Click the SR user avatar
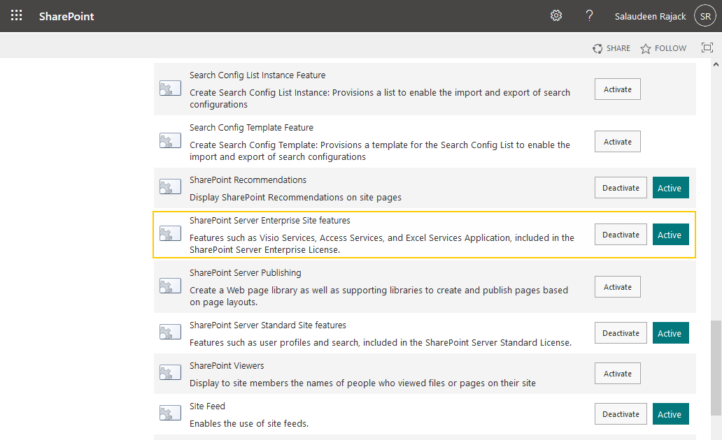The image size is (722, 440). pos(705,15)
